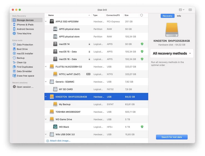Select the My Backup volume
The height and width of the screenshot is (156, 205).
point(96,104)
